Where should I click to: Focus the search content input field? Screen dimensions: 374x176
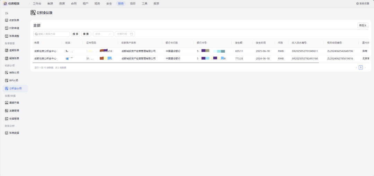pos(52,34)
